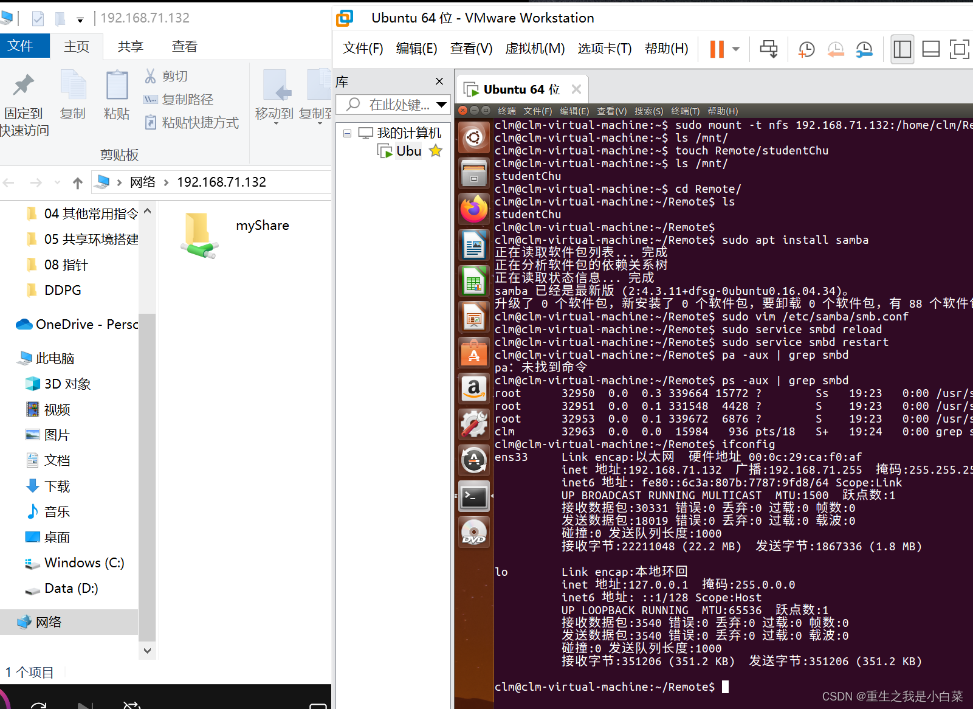This screenshot has width=973, height=709.
Task: Star the Ubu favorite in the library
Action: click(435, 151)
